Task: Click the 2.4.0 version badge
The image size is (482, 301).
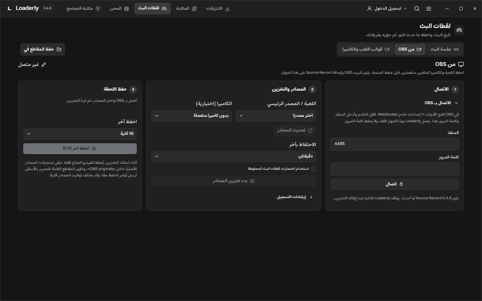Action: (47, 8)
